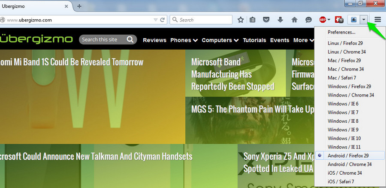
Task: Click the User Agent Switcher icon
Action: [354, 20]
